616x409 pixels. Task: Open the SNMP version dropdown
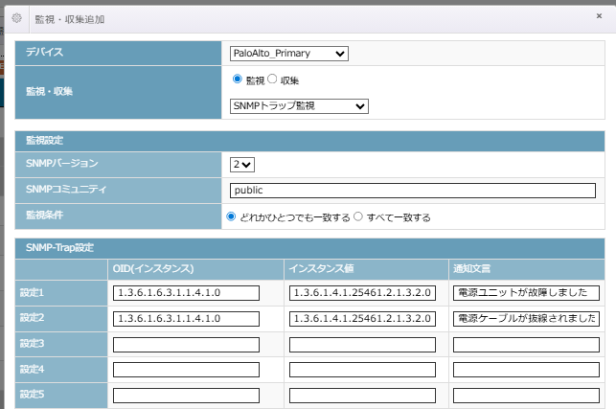click(x=241, y=165)
